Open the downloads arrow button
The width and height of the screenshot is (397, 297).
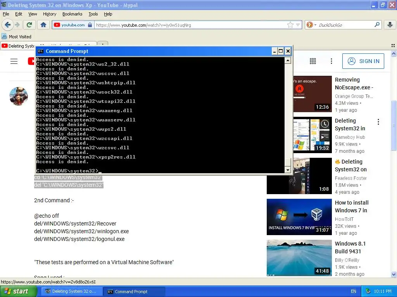pos(390,25)
